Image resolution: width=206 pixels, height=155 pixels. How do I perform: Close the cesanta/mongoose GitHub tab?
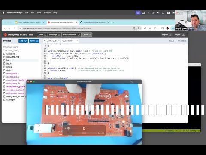click(109, 22)
